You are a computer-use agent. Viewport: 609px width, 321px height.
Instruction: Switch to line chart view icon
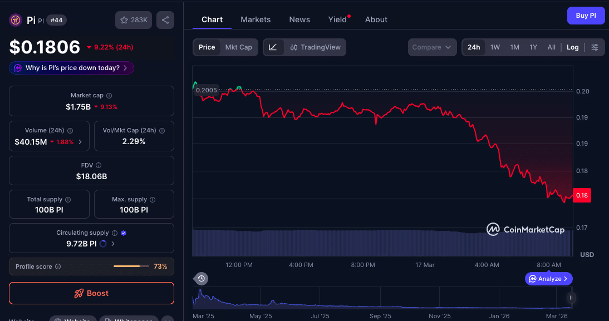[x=273, y=47]
